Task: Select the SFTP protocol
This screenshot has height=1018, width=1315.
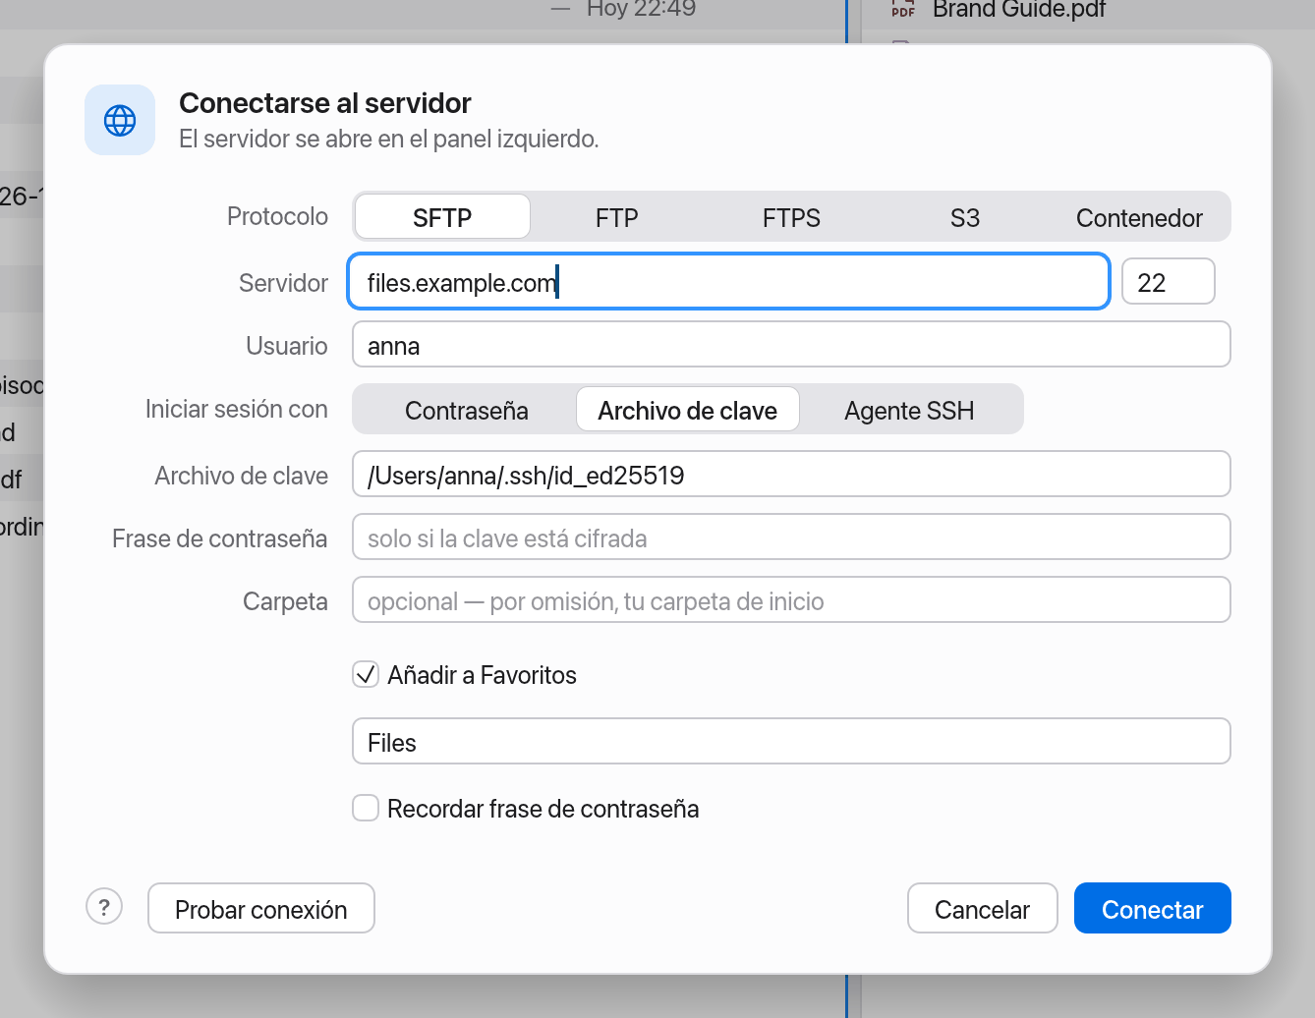Action: coord(442,217)
